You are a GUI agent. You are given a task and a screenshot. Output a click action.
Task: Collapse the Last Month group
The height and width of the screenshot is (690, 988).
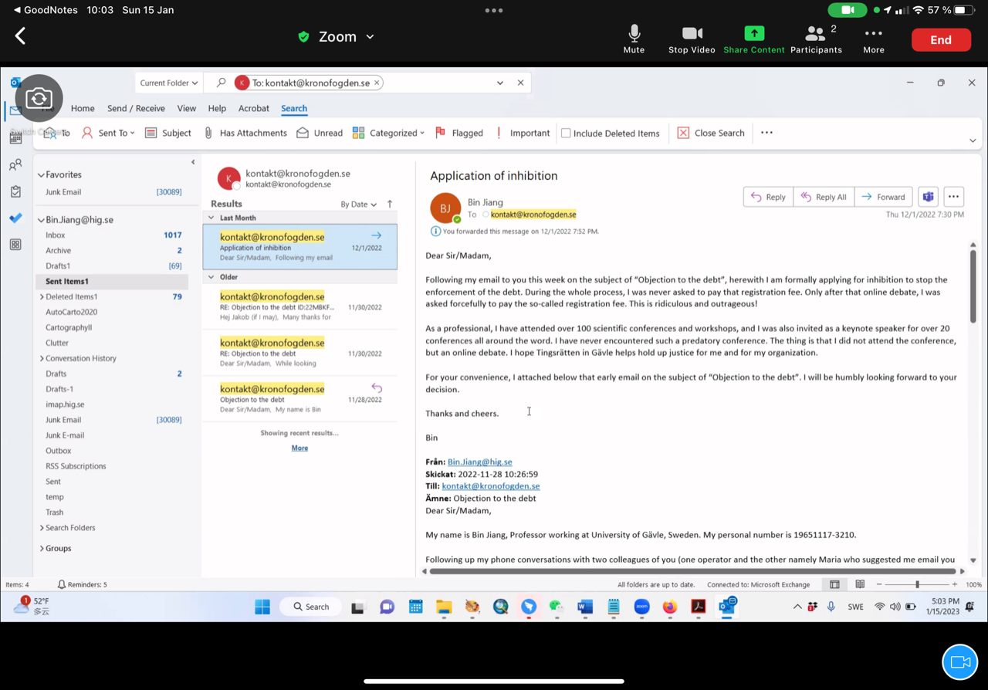click(x=211, y=218)
